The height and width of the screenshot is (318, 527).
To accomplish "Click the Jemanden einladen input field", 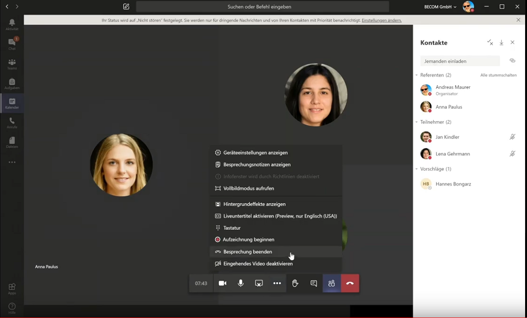I will (459, 61).
